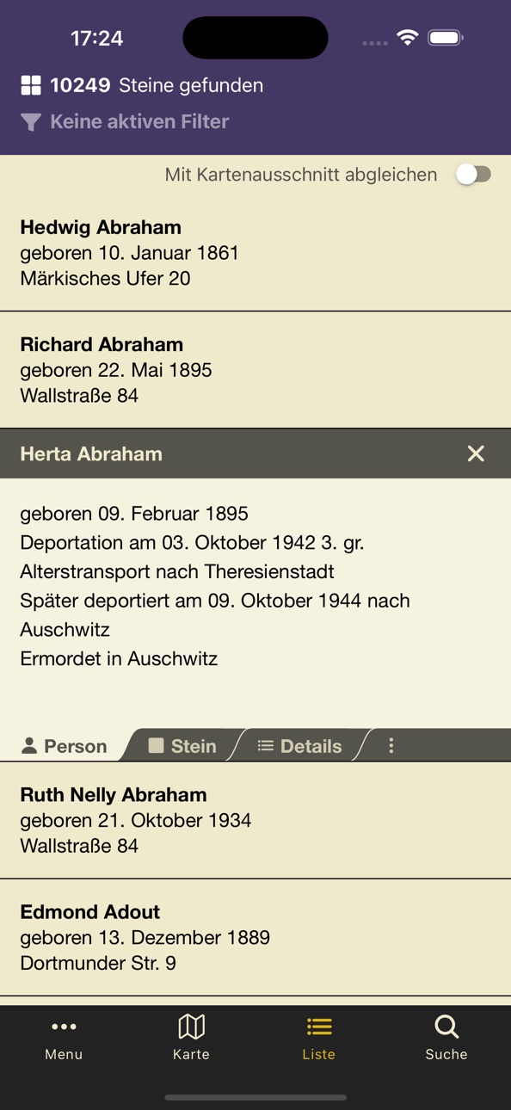511x1110 pixels.
Task: Tap the 10249 Steine gefunden label
Action: (x=157, y=85)
